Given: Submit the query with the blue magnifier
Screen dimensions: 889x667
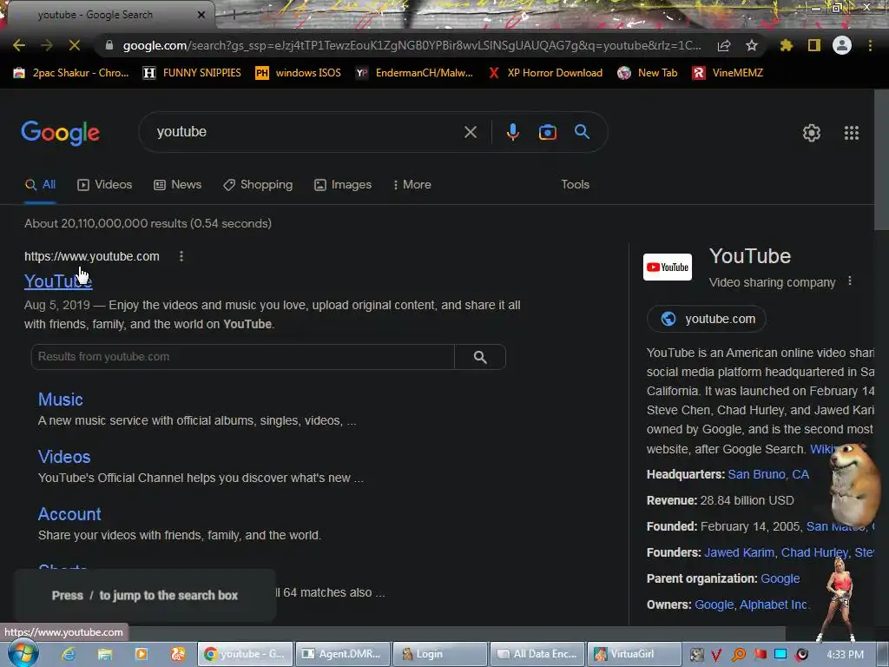Looking at the screenshot, I should pos(583,132).
